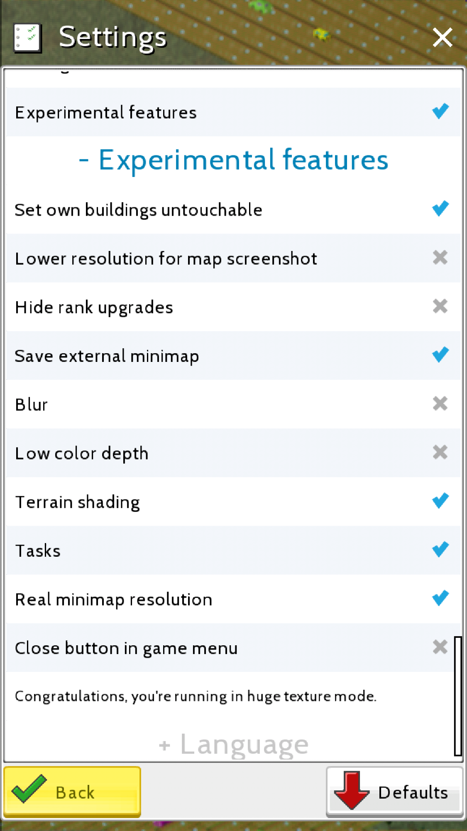Click the Settings checklist icon in header
This screenshot has width=467, height=831.
coord(27,38)
